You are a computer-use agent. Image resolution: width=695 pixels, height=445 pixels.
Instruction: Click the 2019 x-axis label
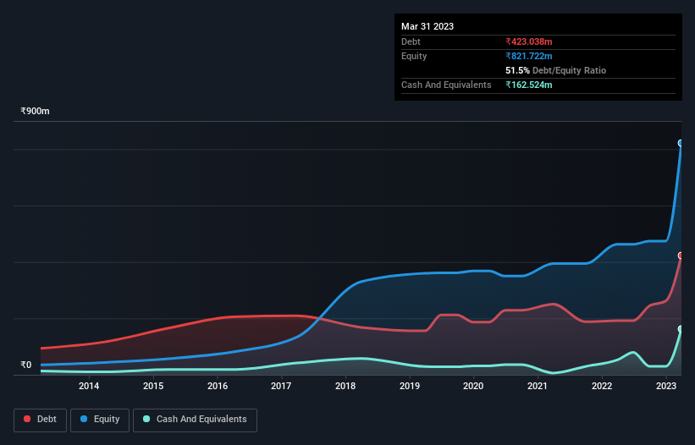click(410, 386)
